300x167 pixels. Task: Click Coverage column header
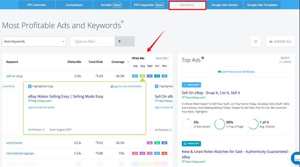click(x=118, y=62)
